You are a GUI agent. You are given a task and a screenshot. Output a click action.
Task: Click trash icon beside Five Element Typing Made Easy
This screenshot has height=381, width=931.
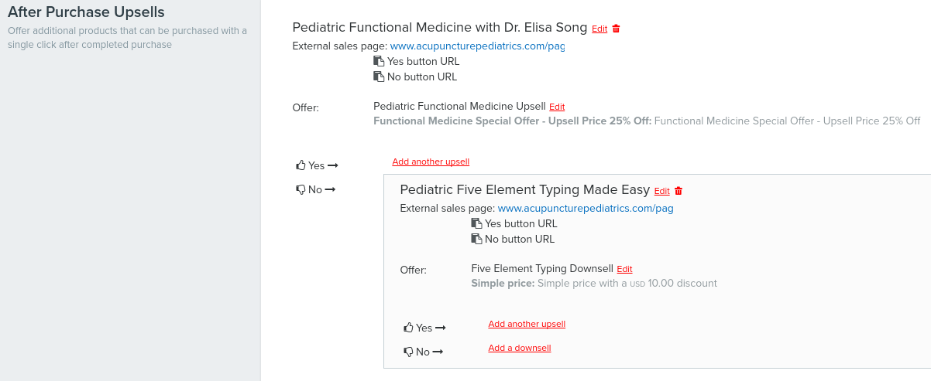pos(678,191)
